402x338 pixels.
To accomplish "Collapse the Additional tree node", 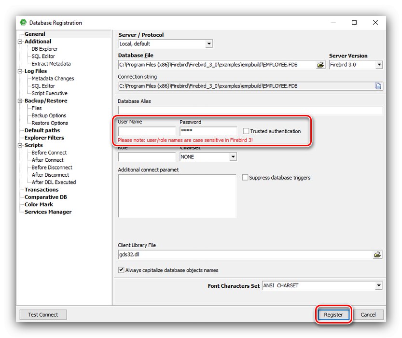I will pos(20,42).
